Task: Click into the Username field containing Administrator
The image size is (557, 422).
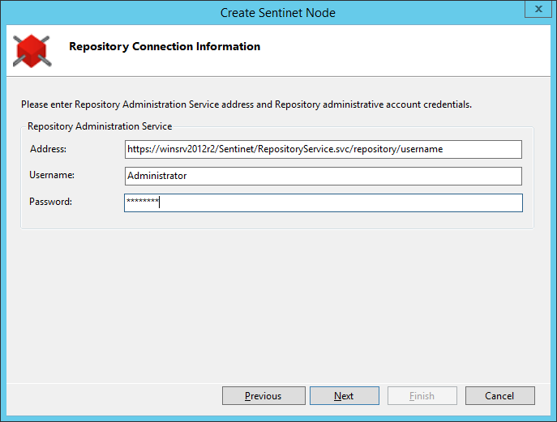Action: (323, 176)
